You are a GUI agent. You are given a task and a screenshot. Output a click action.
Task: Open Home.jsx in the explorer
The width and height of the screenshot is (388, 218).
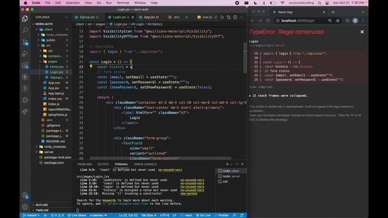coord(56,67)
